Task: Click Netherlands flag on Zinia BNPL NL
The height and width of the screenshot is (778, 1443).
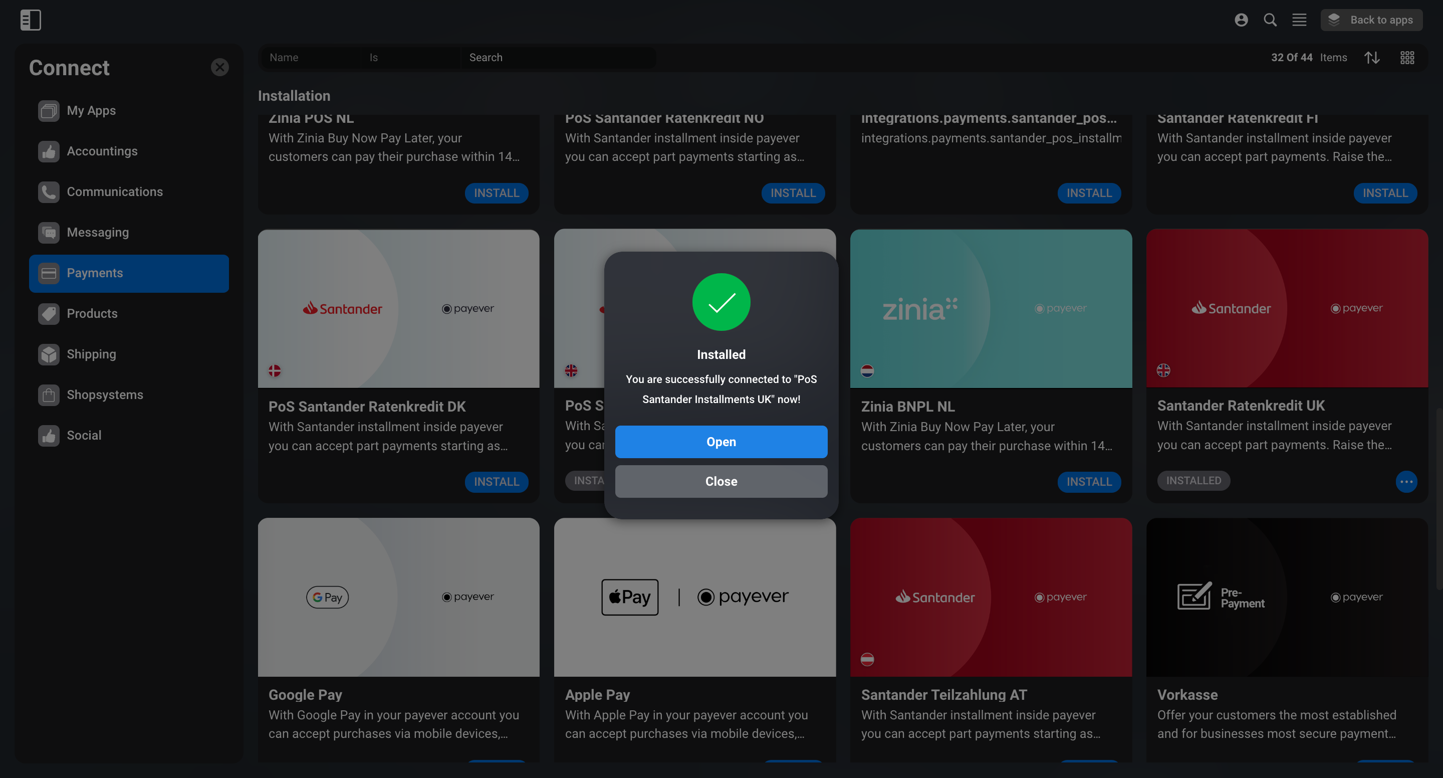Action: (x=867, y=371)
